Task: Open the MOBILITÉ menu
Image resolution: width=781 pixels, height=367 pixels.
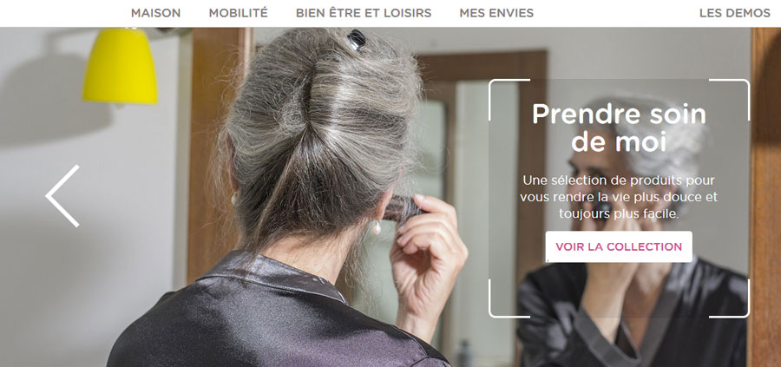Action: pos(238,13)
